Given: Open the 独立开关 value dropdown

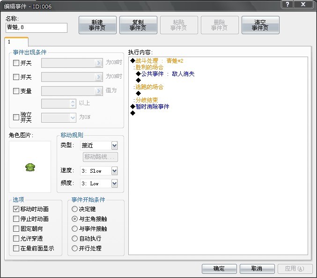Looking at the screenshot, I should pyautogui.click(x=73, y=117).
